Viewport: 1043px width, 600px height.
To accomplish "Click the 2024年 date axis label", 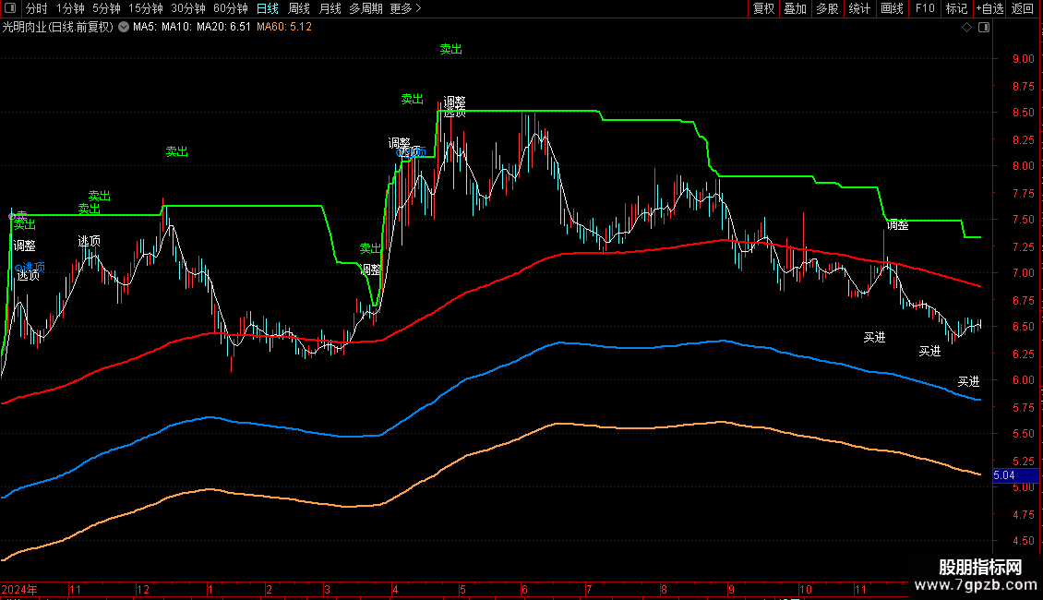I will coord(19,589).
